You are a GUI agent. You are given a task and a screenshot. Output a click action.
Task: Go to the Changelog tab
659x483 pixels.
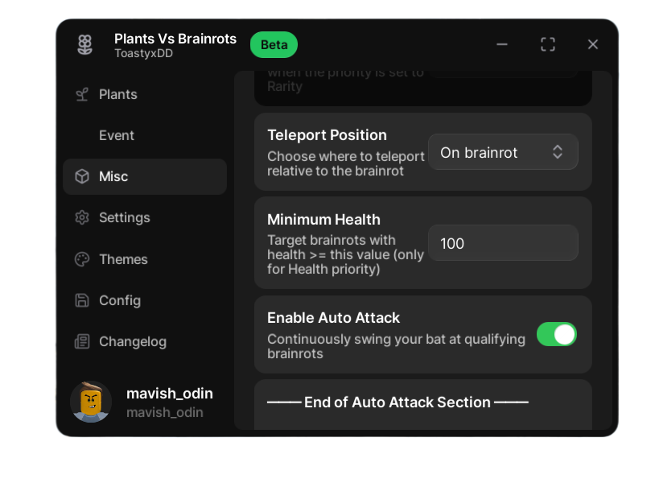coord(133,341)
